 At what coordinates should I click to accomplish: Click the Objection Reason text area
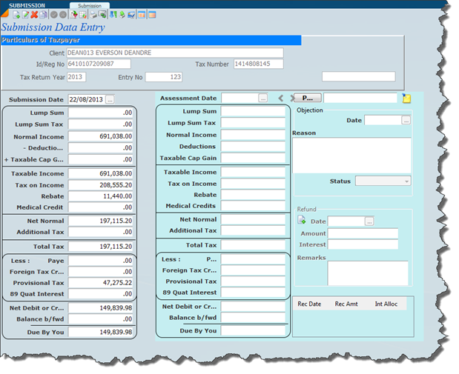coord(351,154)
